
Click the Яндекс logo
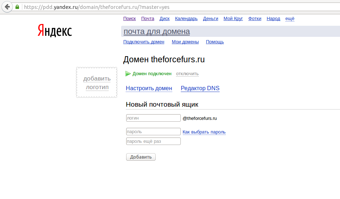click(55, 31)
